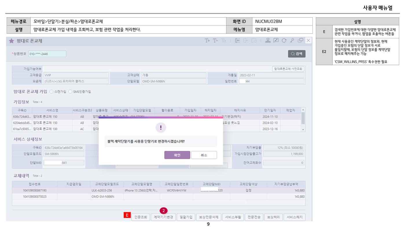The width and height of the screenshot is (405, 228).
Task: Sort by 해지사유 column header
Action: tap(240, 110)
